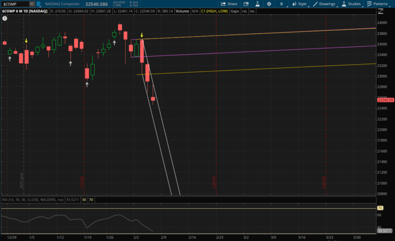Click the exclamation alert icon on the chart
This screenshot has height=241, width=395.
[4, 18]
